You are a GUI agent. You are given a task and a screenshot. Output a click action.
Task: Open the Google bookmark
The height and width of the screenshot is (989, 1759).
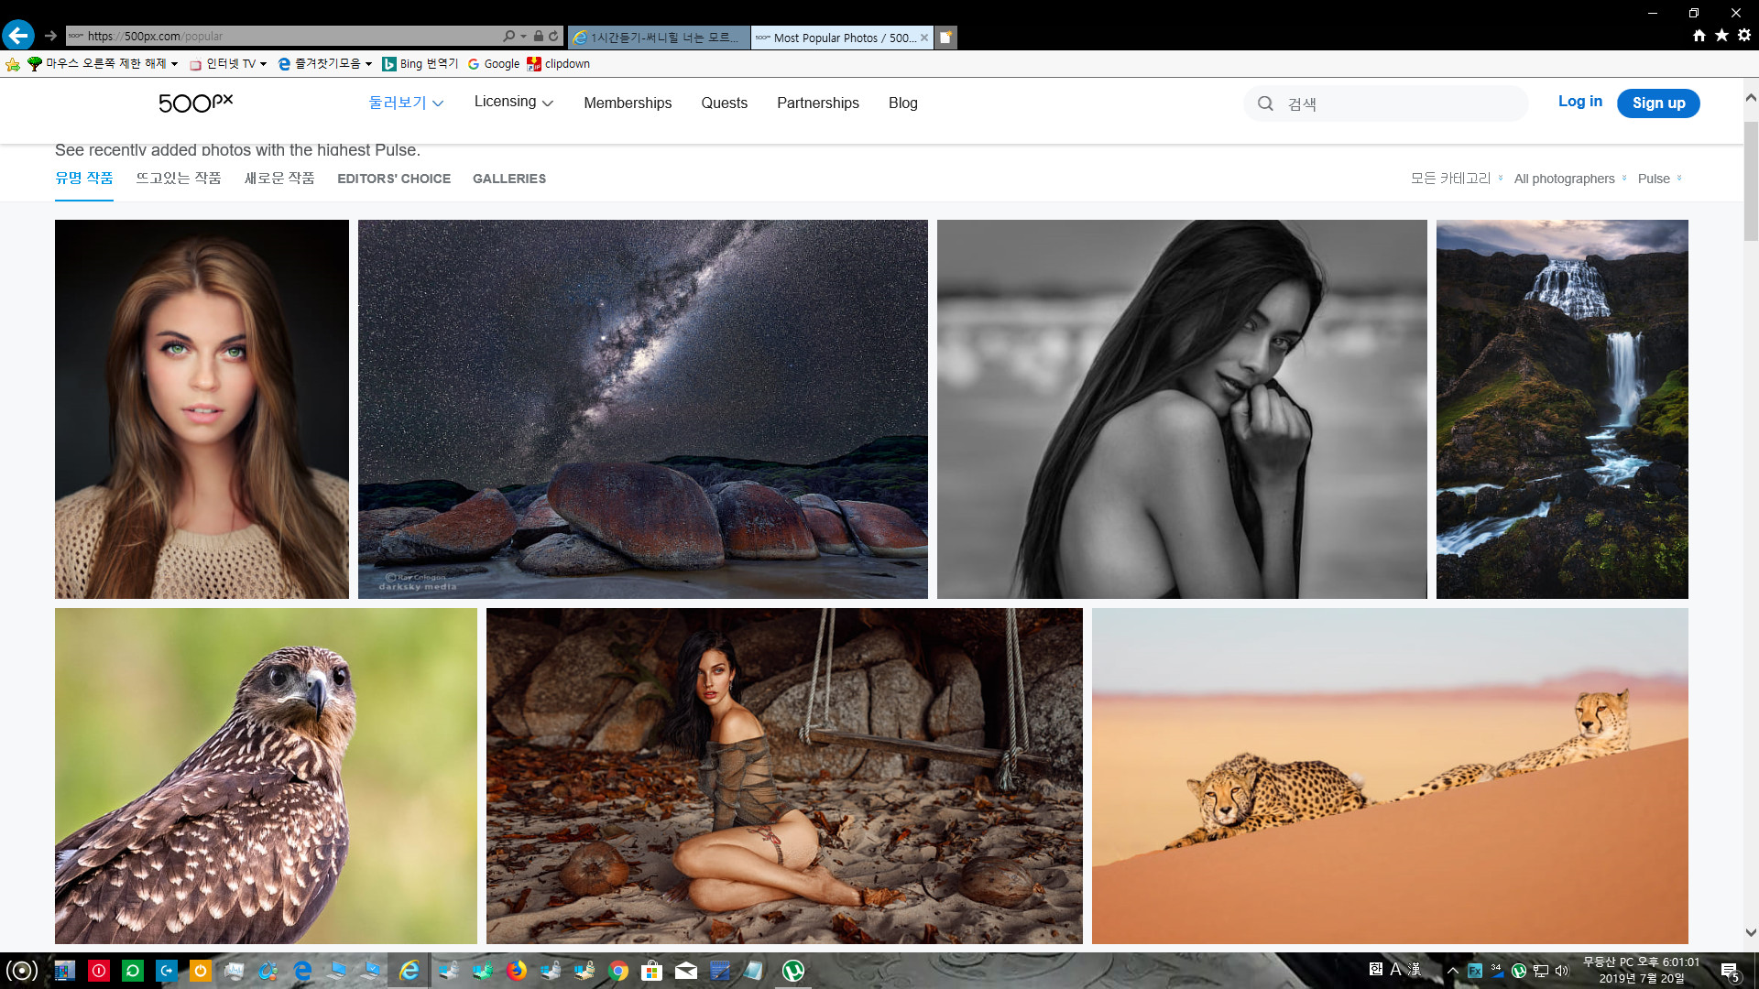pos(494,64)
